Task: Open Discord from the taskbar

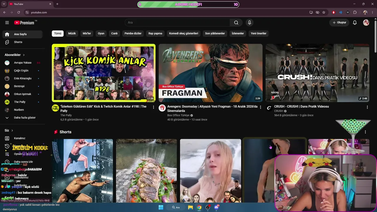Action: click(217, 207)
